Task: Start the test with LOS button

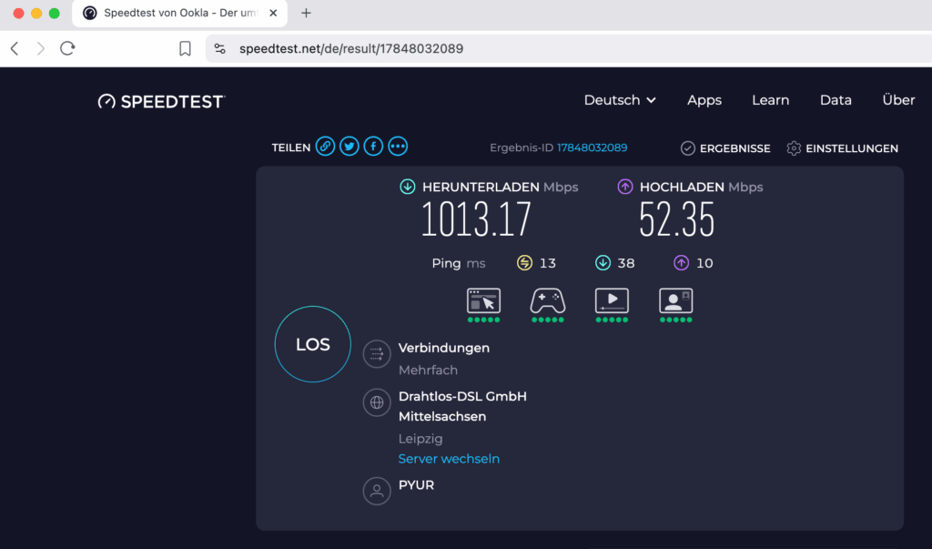Action: pos(312,345)
